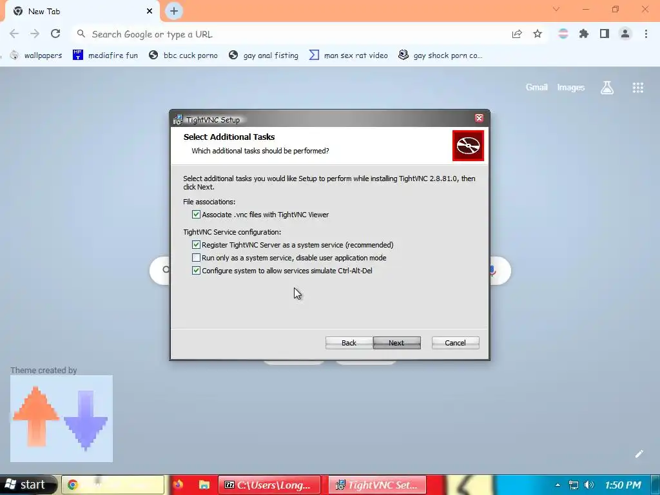Click the theme creator arrows thumbnail
The width and height of the screenshot is (660, 495).
[x=61, y=419]
